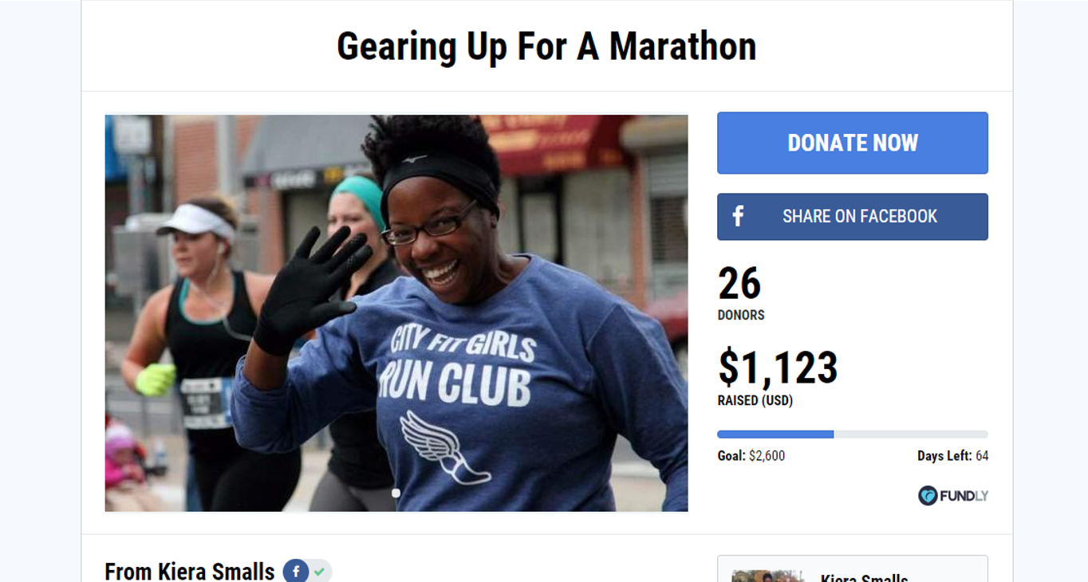Click the fundraising progress bar

pos(852,435)
